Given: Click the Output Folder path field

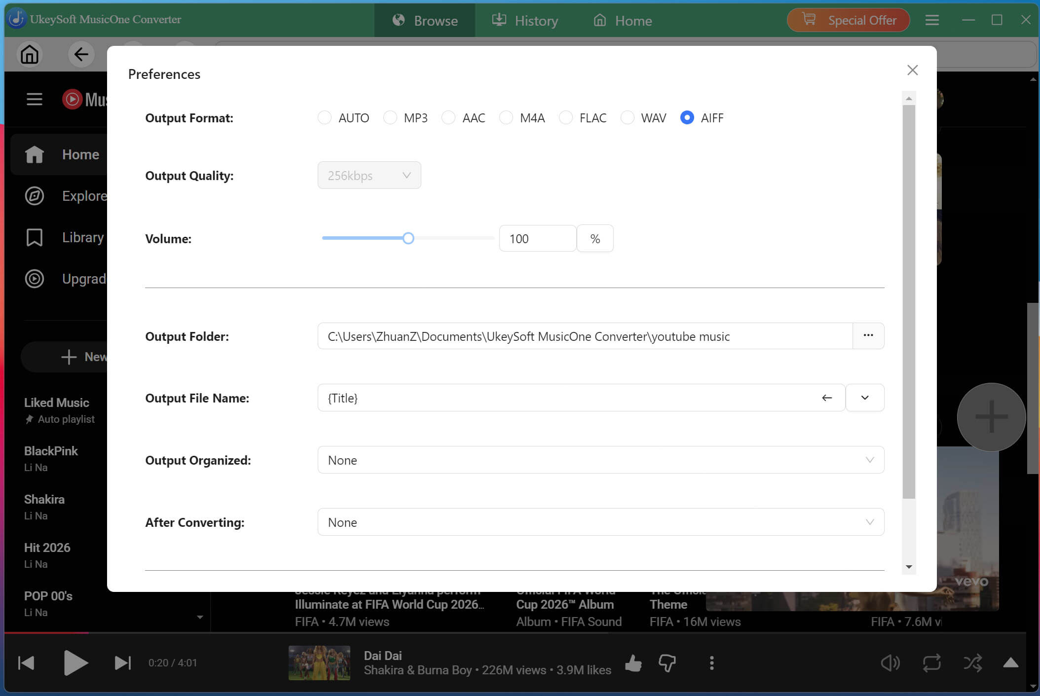Looking at the screenshot, I should pos(585,336).
